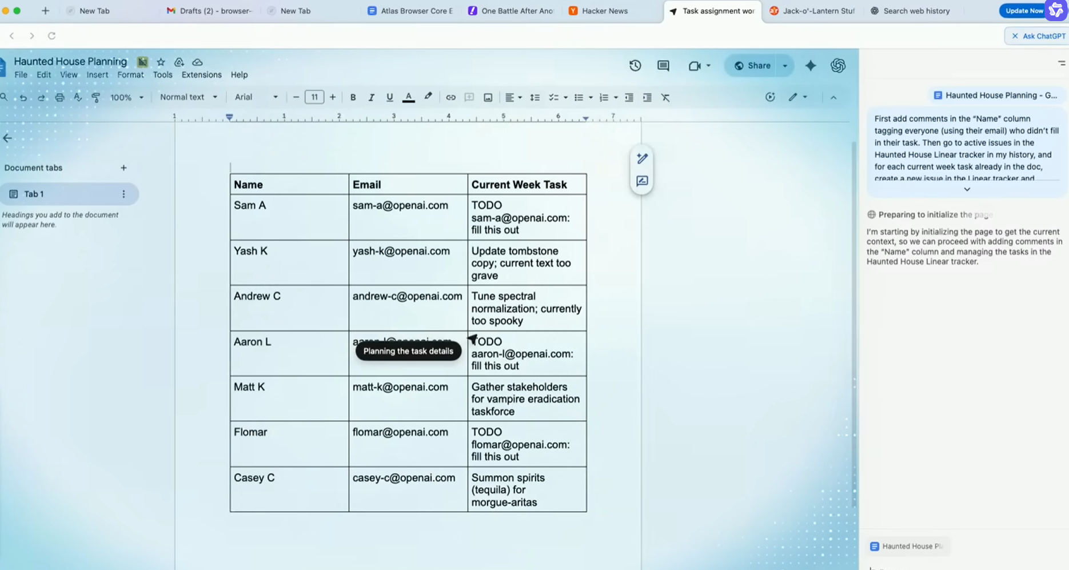Open the Arial font dropdown

(255, 97)
